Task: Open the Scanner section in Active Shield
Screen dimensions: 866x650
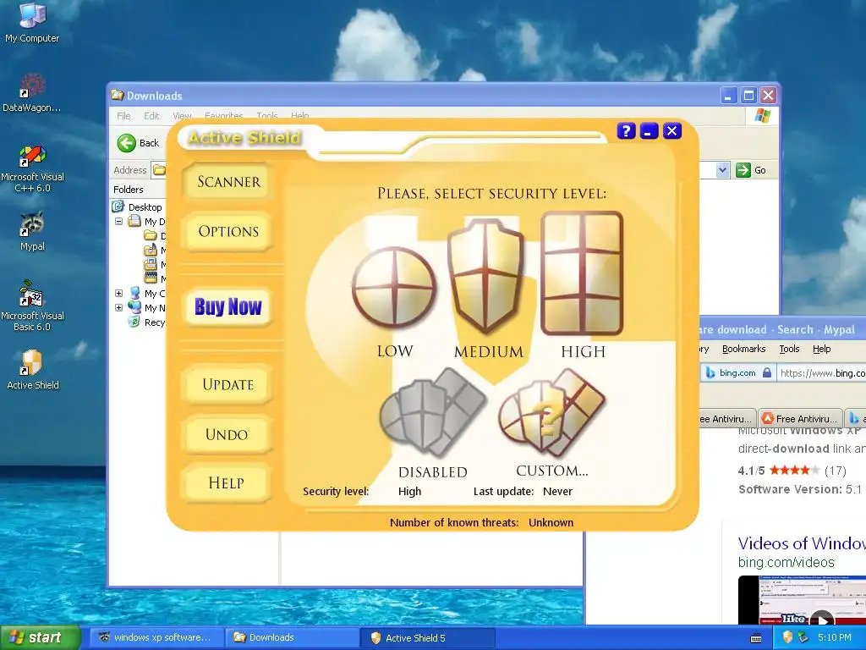Action: point(228,182)
